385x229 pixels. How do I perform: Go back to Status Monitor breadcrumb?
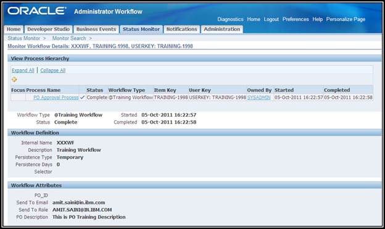[23, 38]
